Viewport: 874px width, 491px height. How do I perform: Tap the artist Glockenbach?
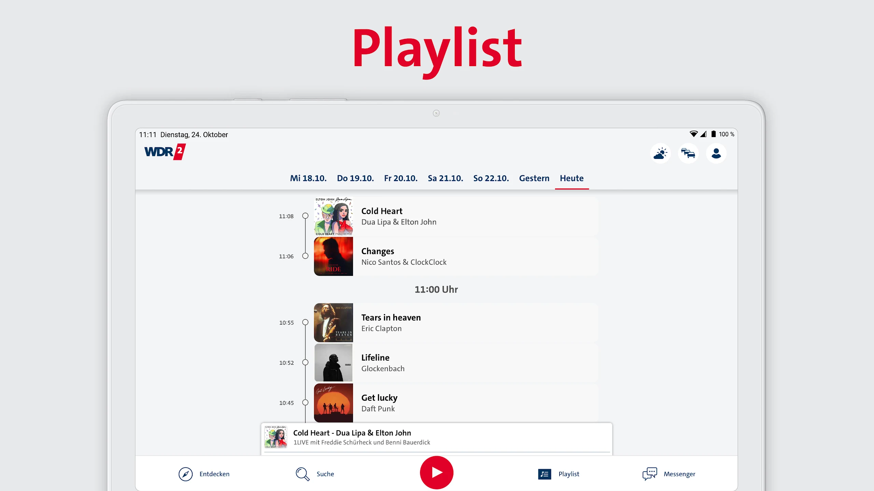[x=383, y=369]
